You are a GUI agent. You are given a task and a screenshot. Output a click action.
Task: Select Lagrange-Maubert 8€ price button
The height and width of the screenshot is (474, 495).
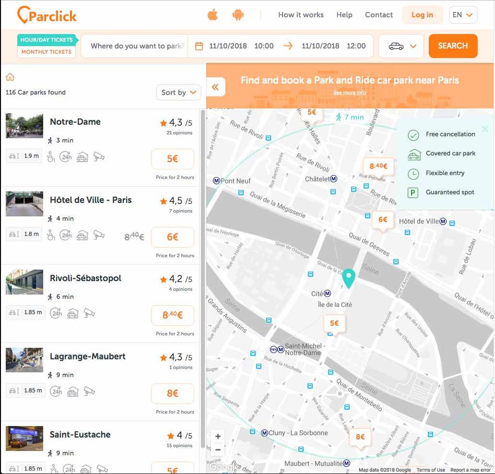pos(173,394)
